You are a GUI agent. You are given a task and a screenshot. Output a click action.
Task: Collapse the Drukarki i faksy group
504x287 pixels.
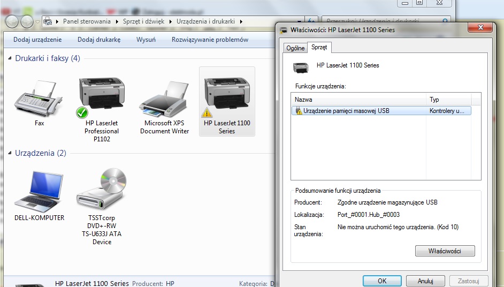click(x=10, y=58)
